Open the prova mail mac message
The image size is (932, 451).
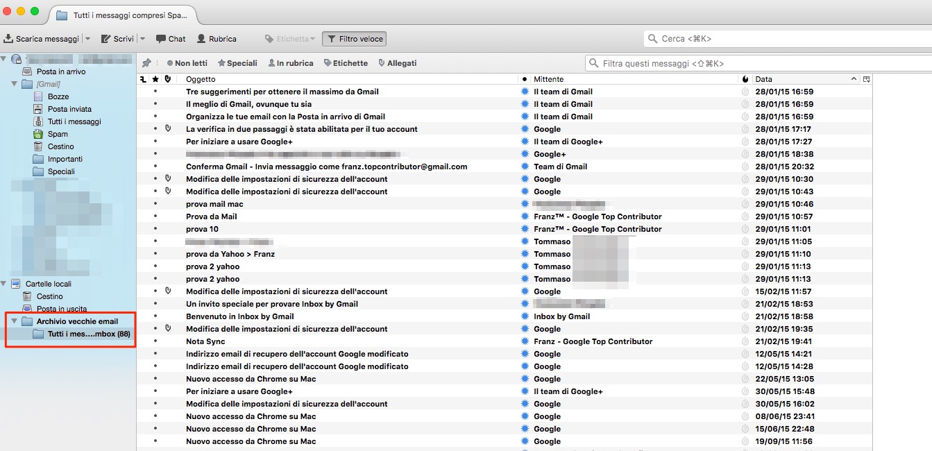point(214,204)
